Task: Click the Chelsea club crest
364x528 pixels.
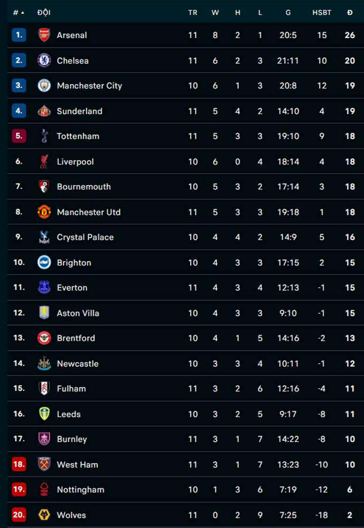Action: [x=44, y=61]
